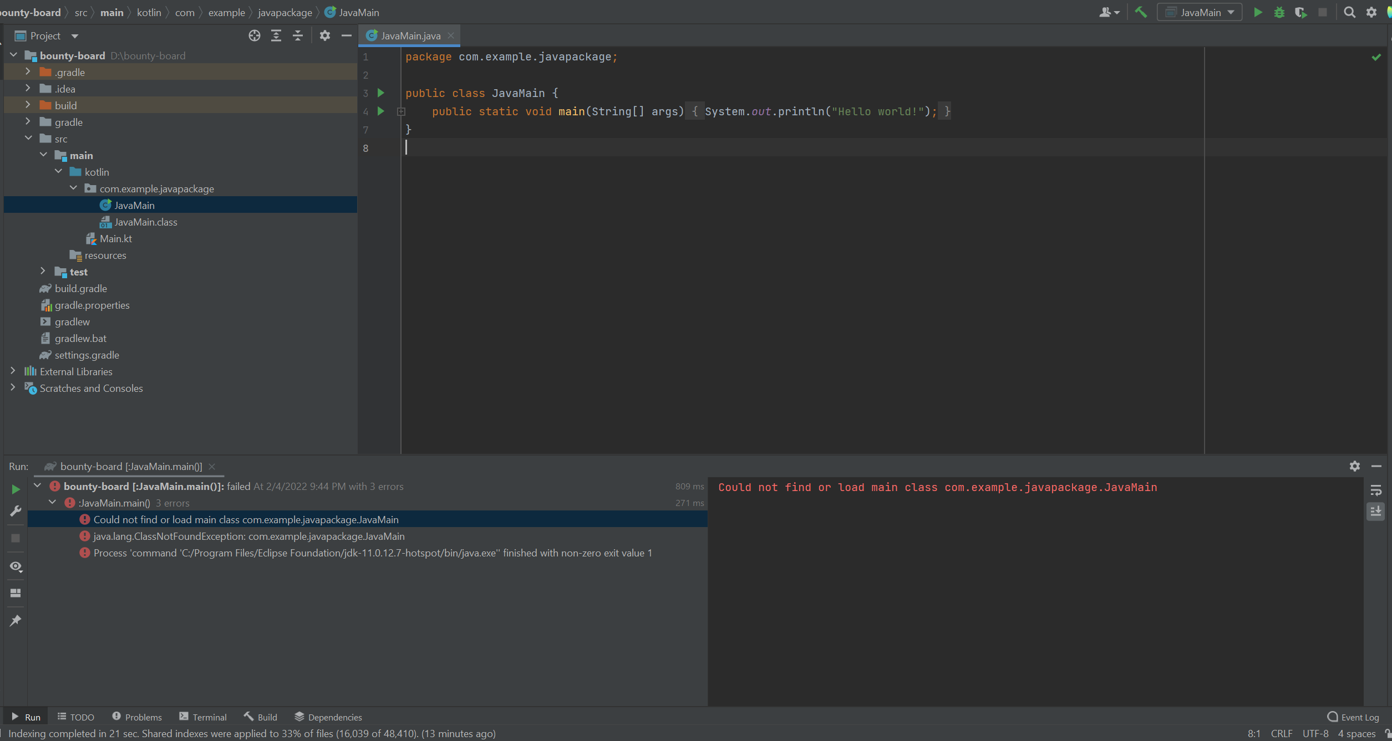Expand External Libraries node
Viewport: 1392px width, 741px height.
13,371
